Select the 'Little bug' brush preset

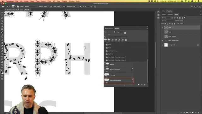tap(119, 75)
